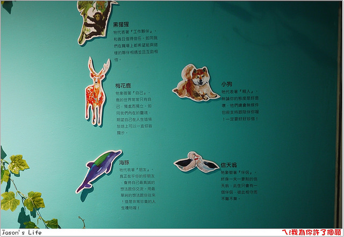
Task: Click the dolphin description paragraph
Action: pyautogui.click(x=138, y=189)
